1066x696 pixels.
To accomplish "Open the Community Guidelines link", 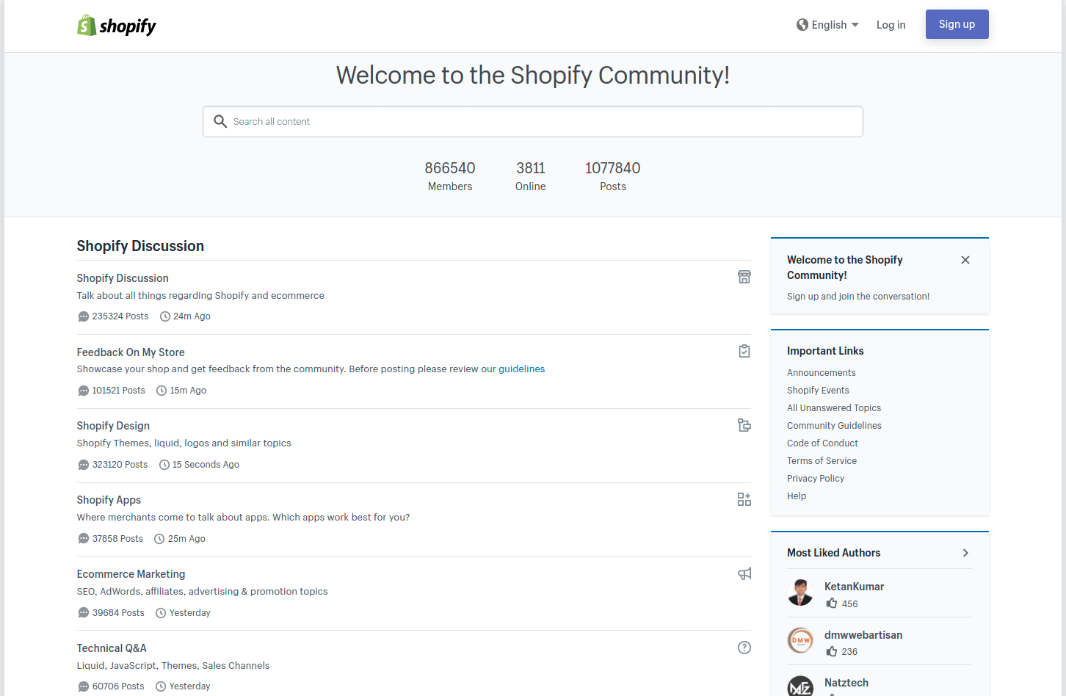I will pos(834,426).
